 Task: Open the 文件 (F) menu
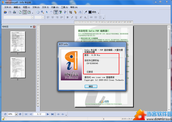[x=7, y=7]
